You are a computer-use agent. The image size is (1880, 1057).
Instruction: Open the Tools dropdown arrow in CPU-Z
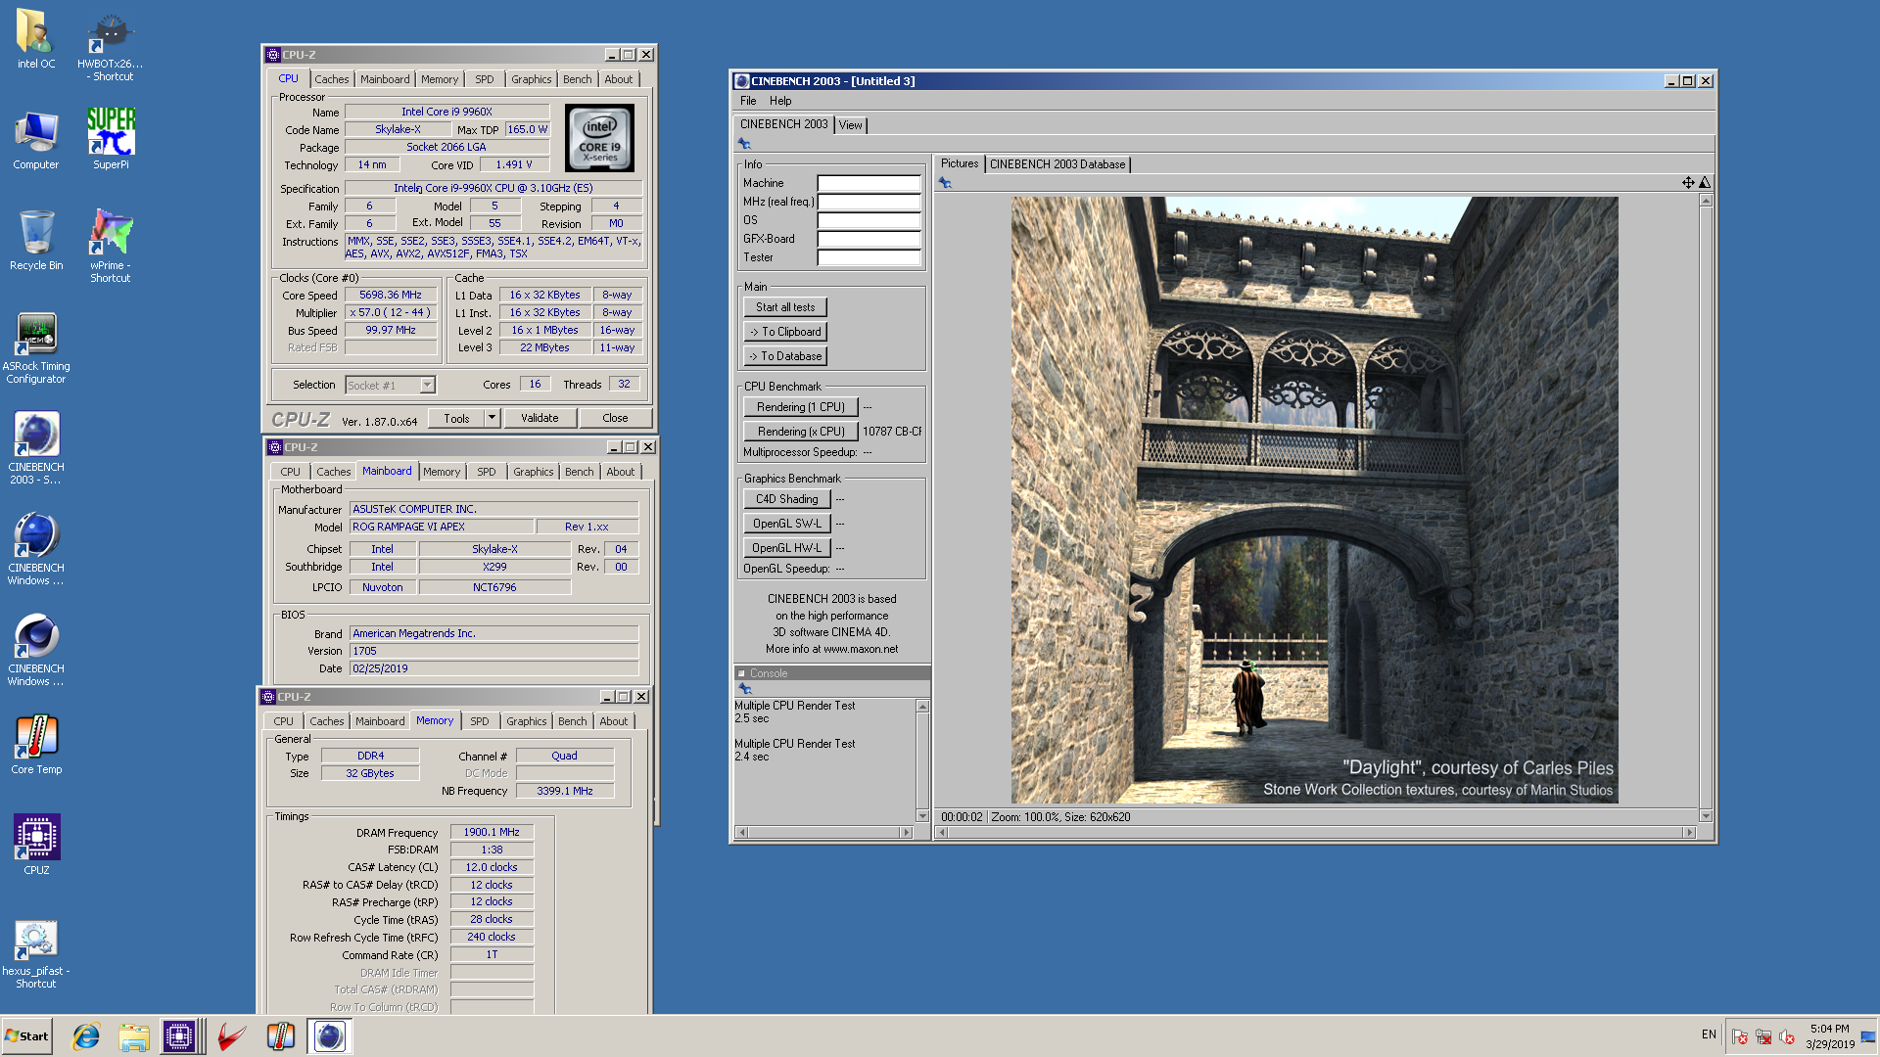pyautogui.click(x=492, y=418)
